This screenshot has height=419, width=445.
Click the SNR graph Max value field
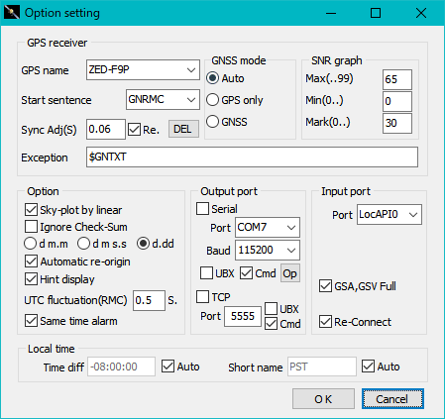pos(397,79)
